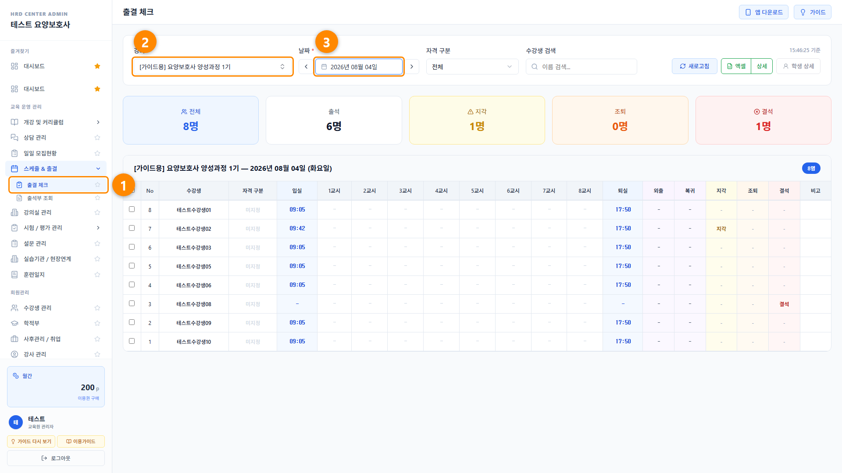Check the row for 테스트수강생06

pyautogui.click(x=132, y=285)
